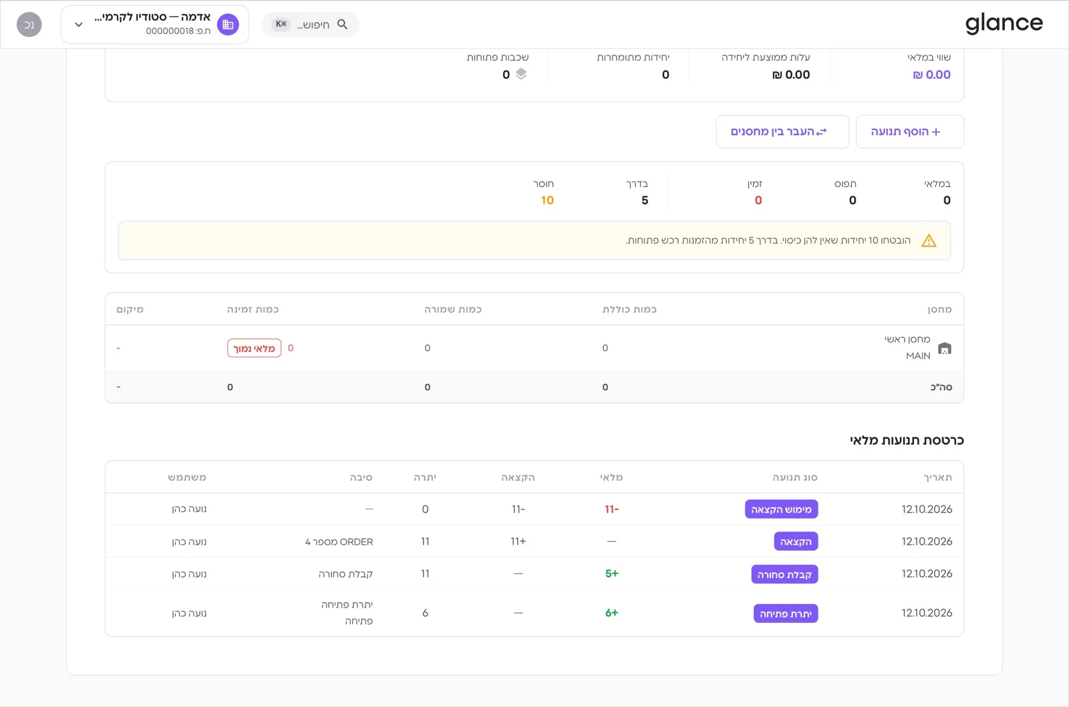Image resolution: width=1069 pixels, height=707 pixels.
Task: Open the user avatar menu
Action: coord(29,25)
